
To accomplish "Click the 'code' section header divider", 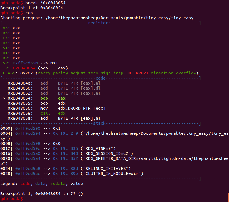I will click(100, 78).
